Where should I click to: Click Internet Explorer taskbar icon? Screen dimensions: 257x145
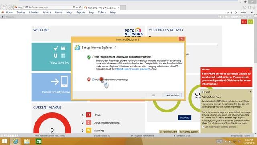click(x=15, y=141)
